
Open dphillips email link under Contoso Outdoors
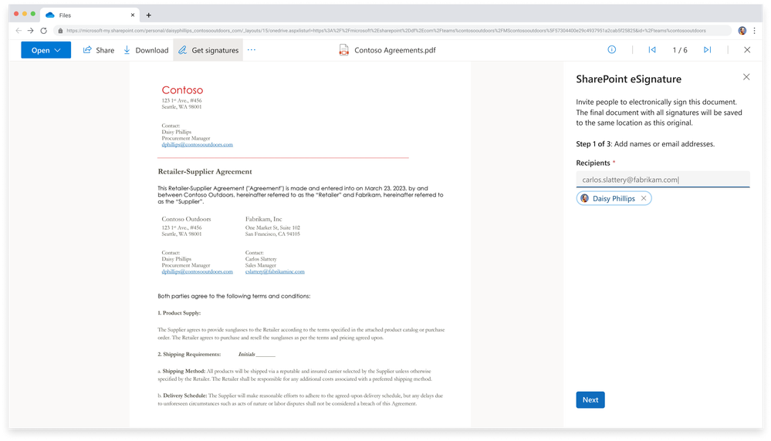[197, 271]
